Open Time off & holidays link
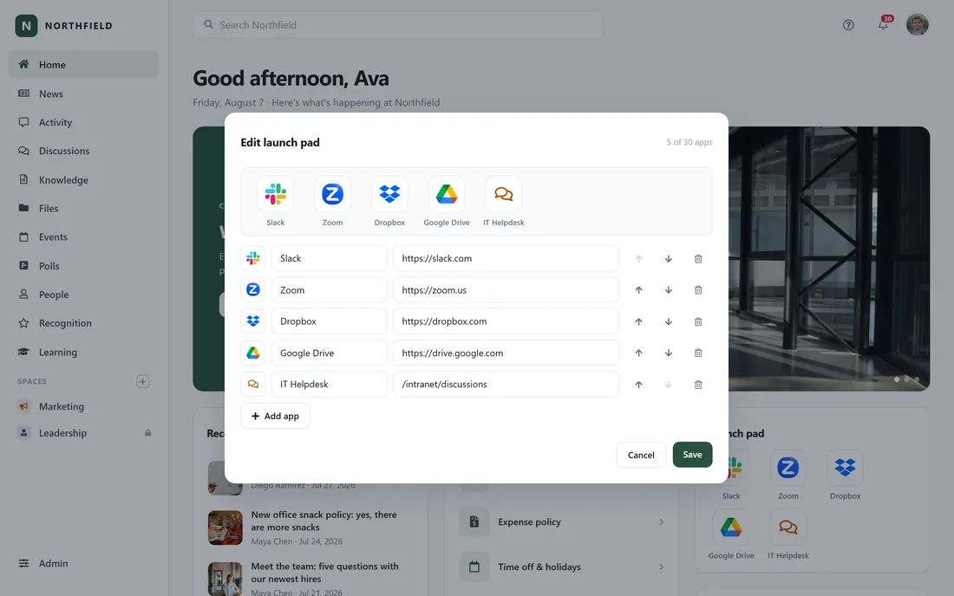 coord(562,567)
